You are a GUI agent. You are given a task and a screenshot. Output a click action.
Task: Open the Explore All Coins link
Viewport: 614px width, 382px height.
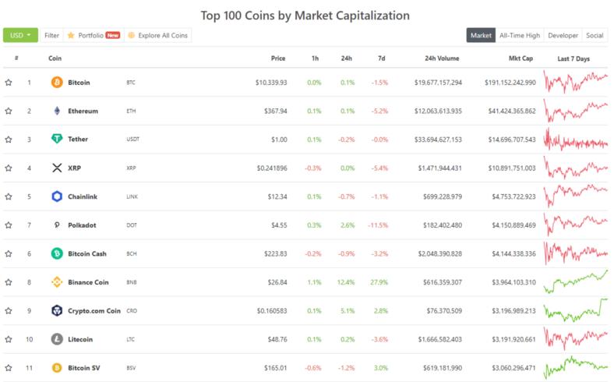pyautogui.click(x=158, y=35)
